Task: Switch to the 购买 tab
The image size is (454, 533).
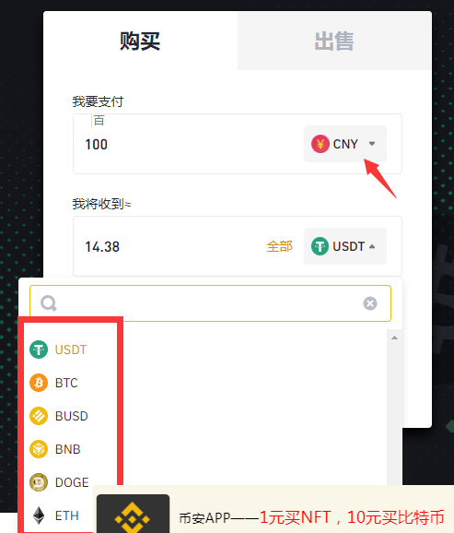Action: coord(140,41)
